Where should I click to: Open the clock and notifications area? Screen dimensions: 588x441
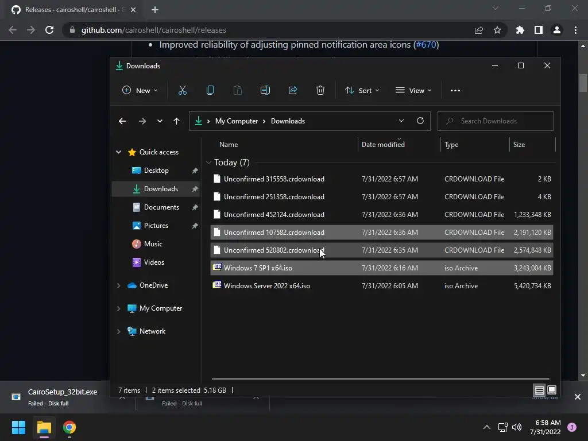tap(546, 427)
